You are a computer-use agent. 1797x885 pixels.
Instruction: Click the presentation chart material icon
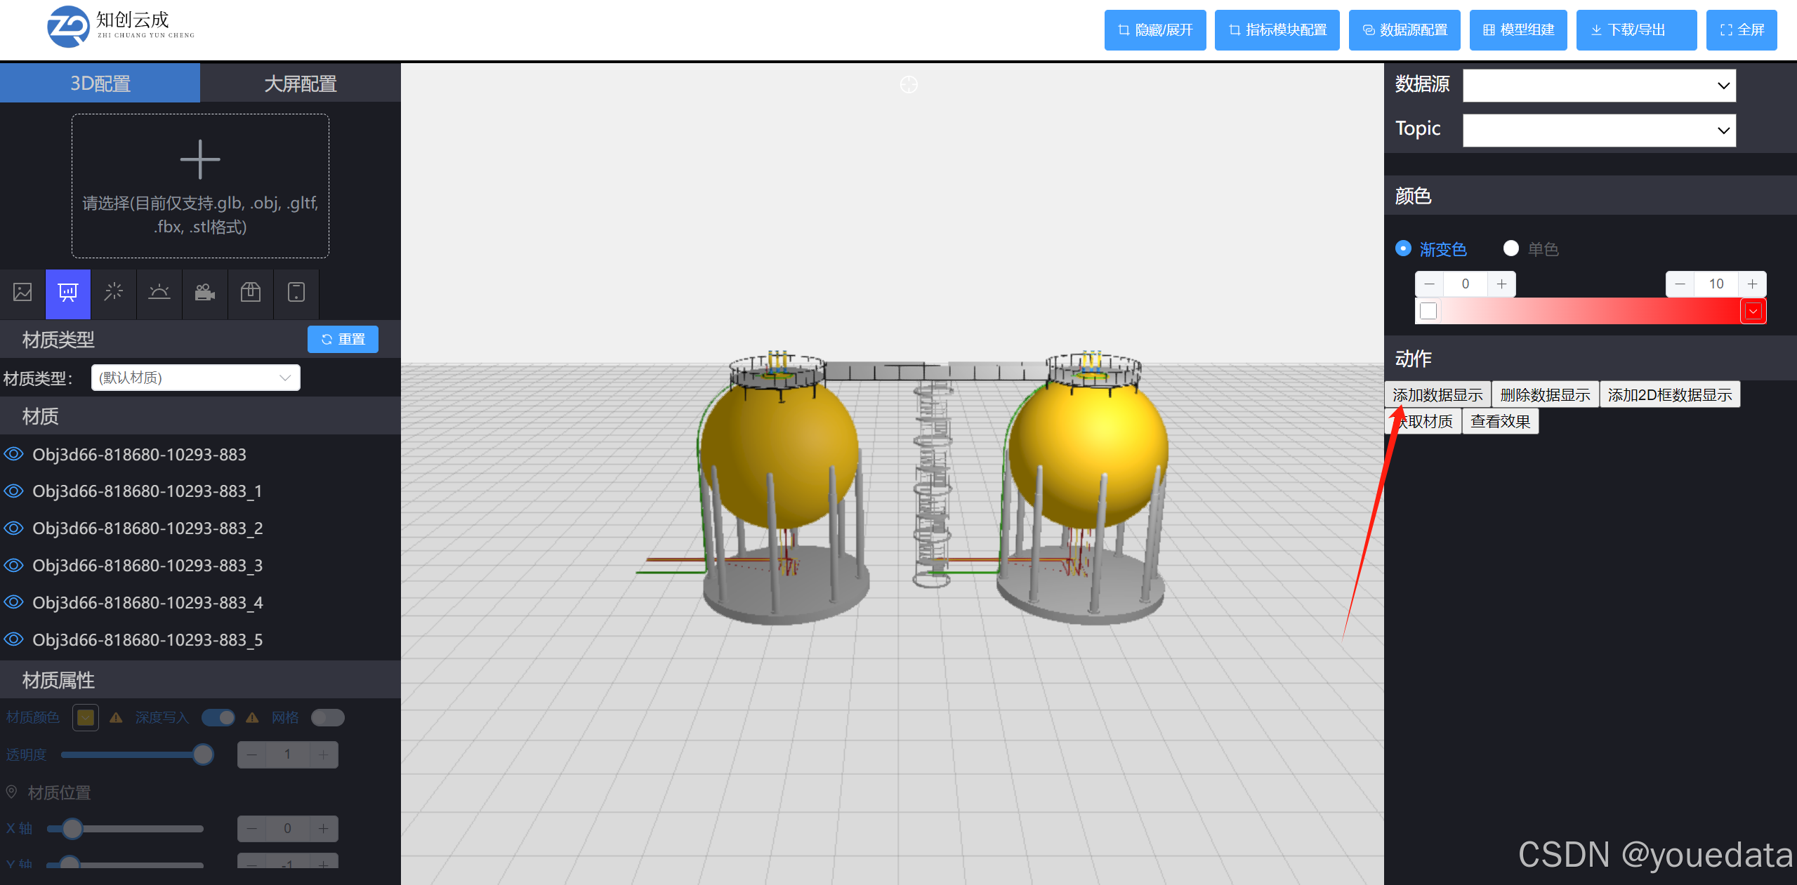[x=68, y=292]
